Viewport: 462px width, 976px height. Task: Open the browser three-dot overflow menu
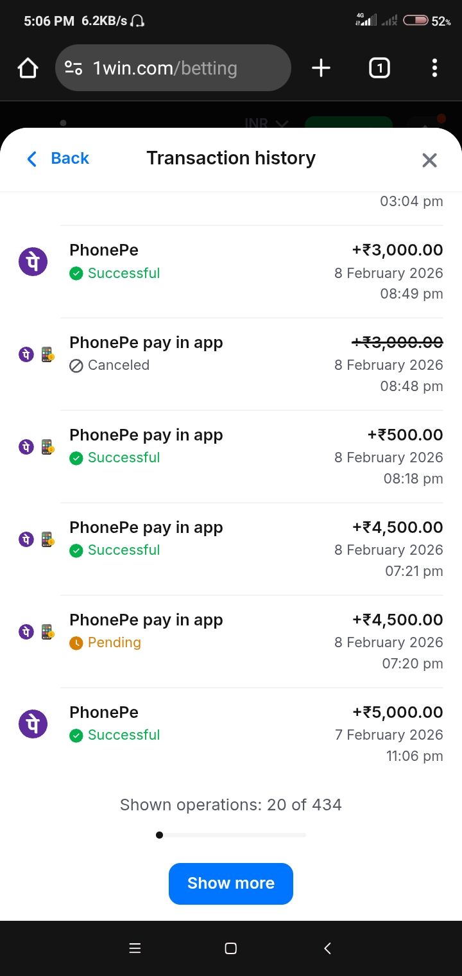click(434, 68)
